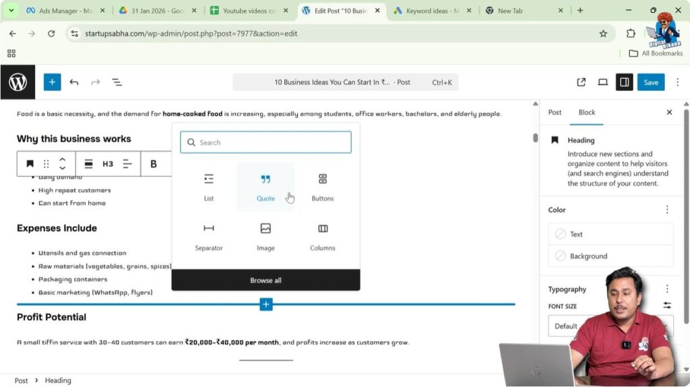Insert a Separator block
690x387 pixels.
pyautogui.click(x=209, y=237)
